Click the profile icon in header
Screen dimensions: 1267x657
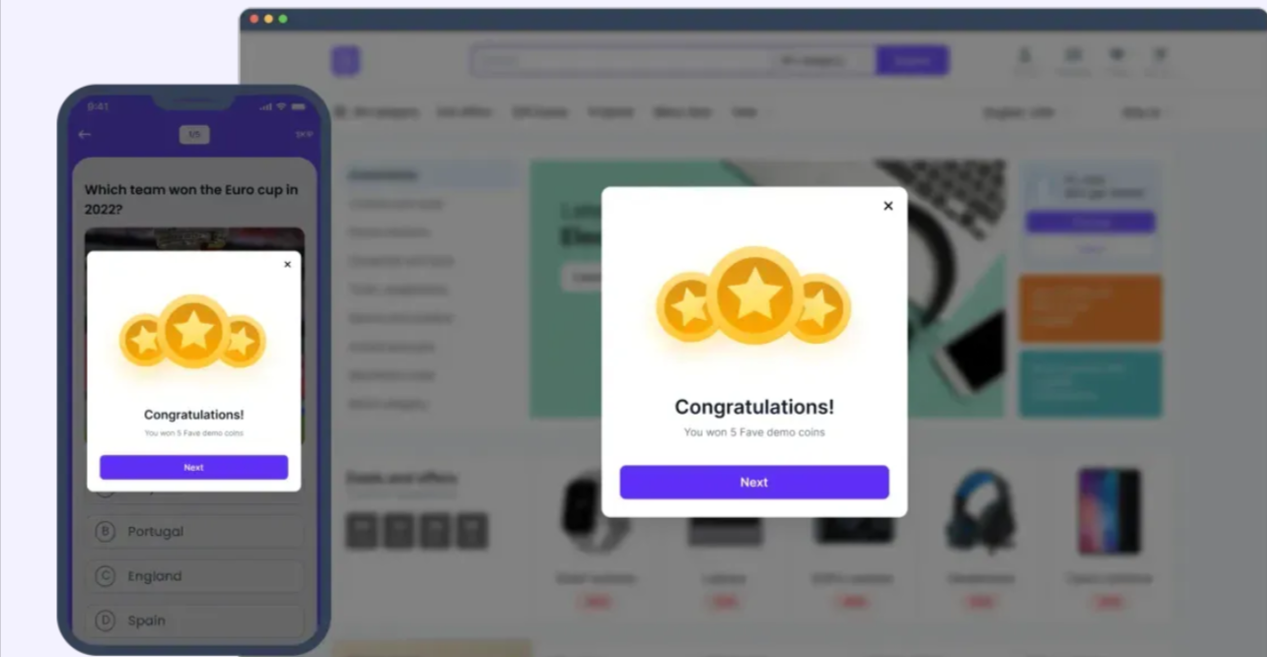click(1025, 60)
